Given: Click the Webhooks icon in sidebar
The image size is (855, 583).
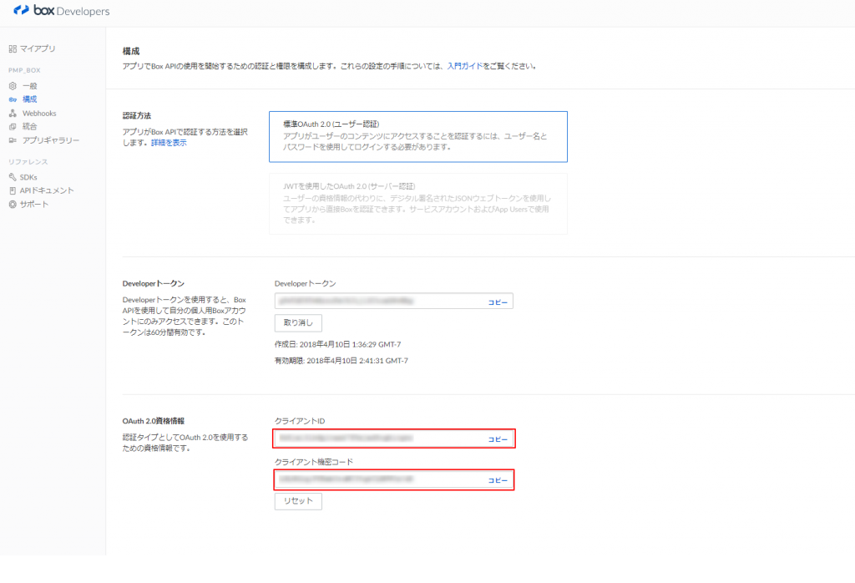Looking at the screenshot, I should tap(13, 113).
